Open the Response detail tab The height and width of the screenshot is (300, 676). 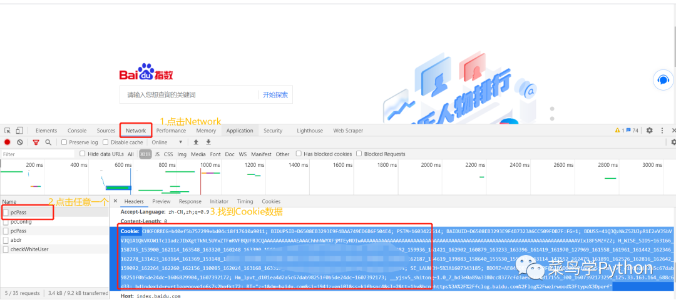[x=190, y=201]
